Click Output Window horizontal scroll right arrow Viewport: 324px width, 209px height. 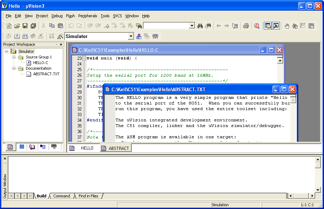coord(312,196)
